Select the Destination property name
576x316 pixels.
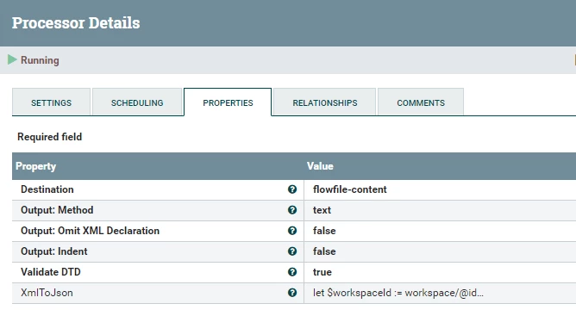pyautogui.click(x=47, y=189)
